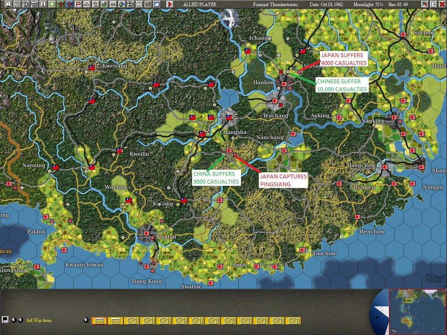The width and height of the screenshot is (447, 335).
Task: Click the 'Kwangchowan' map label
Action: (x=84, y=265)
